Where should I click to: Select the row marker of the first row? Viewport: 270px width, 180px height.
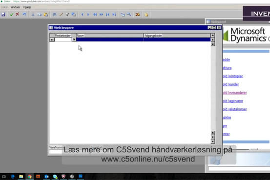click(52, 40)
